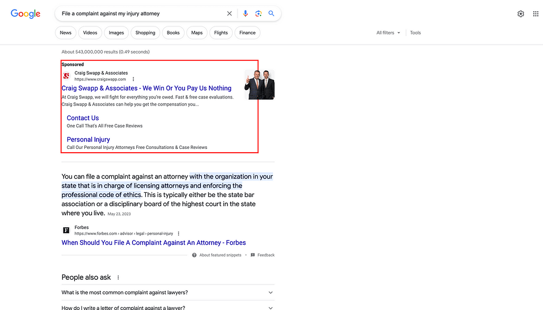This screenshot has width=543, height=310.
Task: Submit search with magnifier icon
Action: [271, 13]
